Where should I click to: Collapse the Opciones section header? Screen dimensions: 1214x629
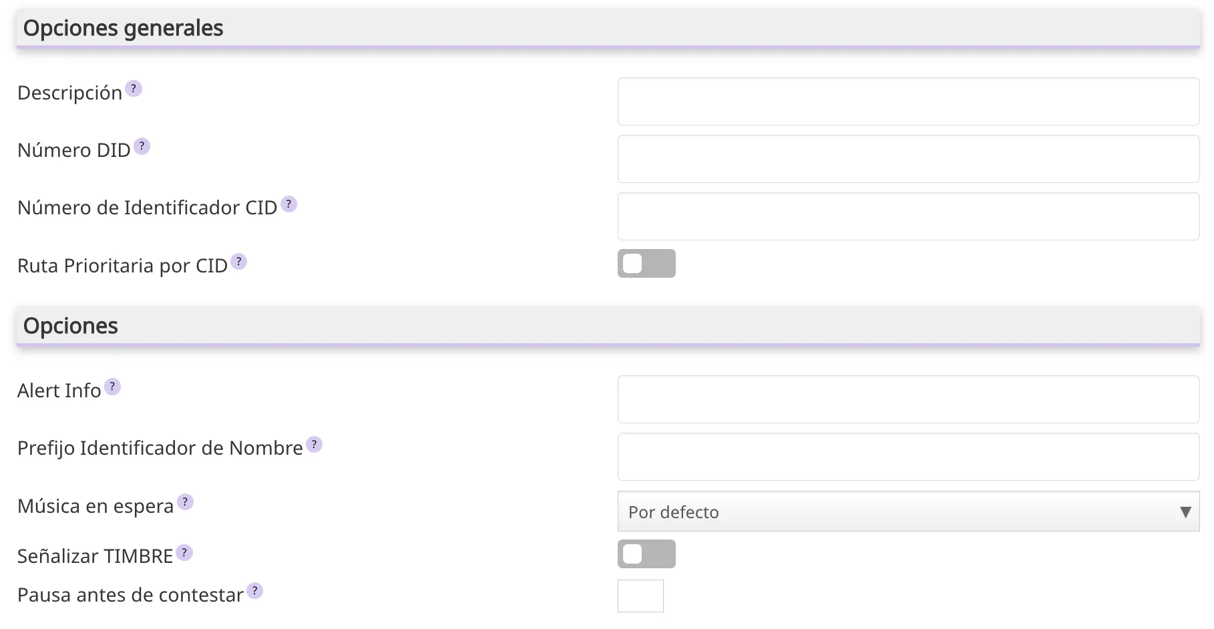pos(608,327)
